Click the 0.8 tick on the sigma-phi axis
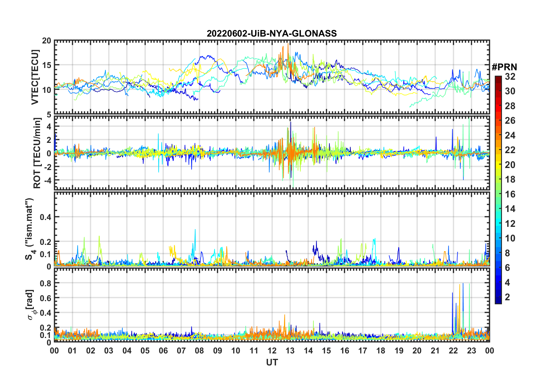Screen dimensions: 544x380 [x=46, y=283]
